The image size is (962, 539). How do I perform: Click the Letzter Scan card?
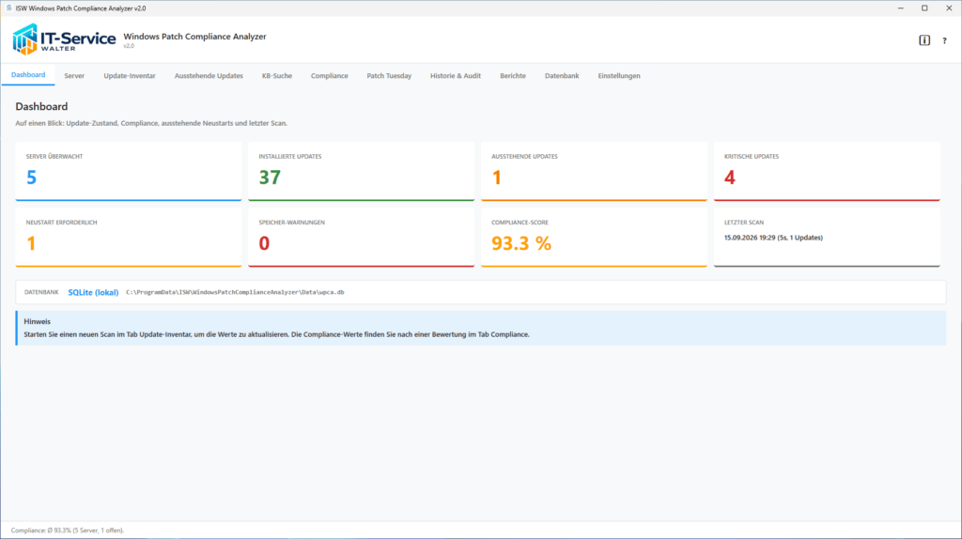point(827,238)
